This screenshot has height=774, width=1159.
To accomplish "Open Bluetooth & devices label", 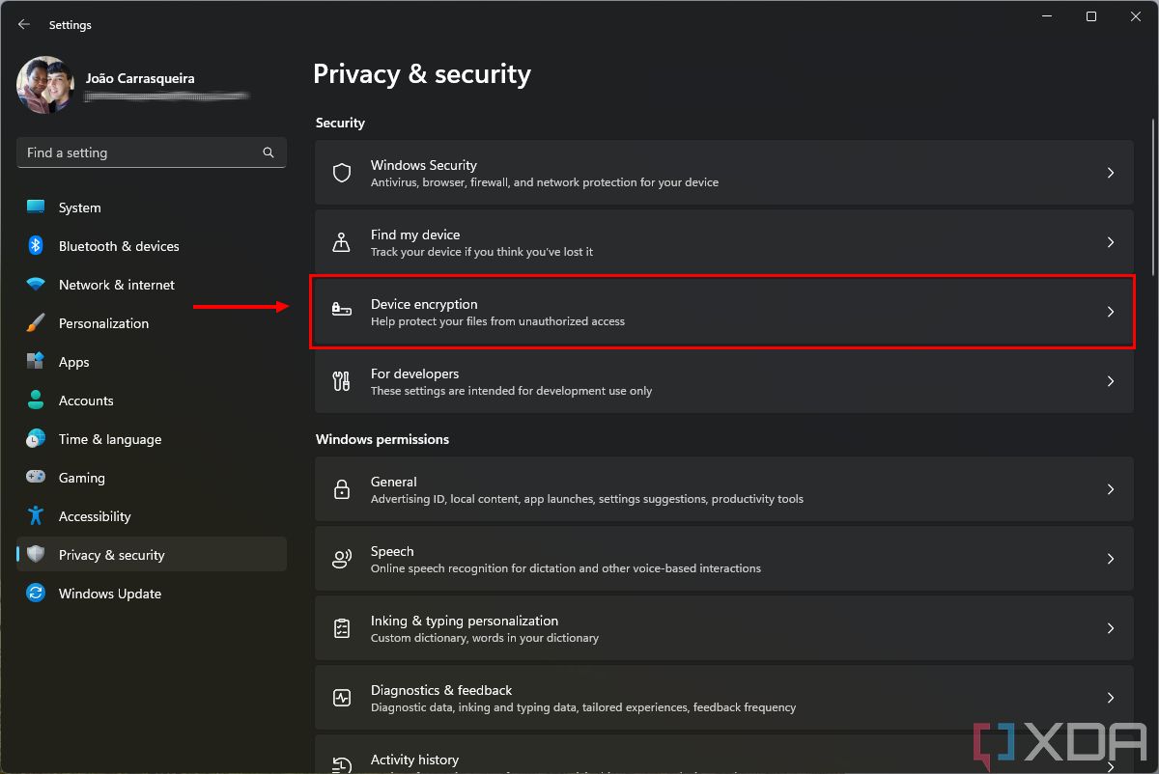I will click(119, 246).
